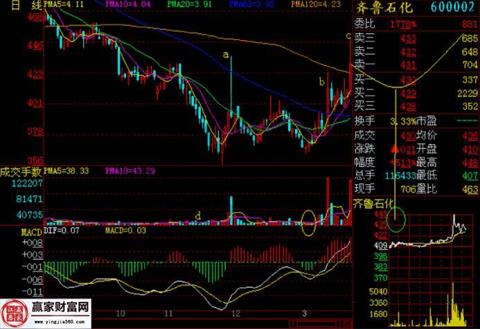Click the red up arrow beside 涨跌
The image size is (480, 329).
393,149
